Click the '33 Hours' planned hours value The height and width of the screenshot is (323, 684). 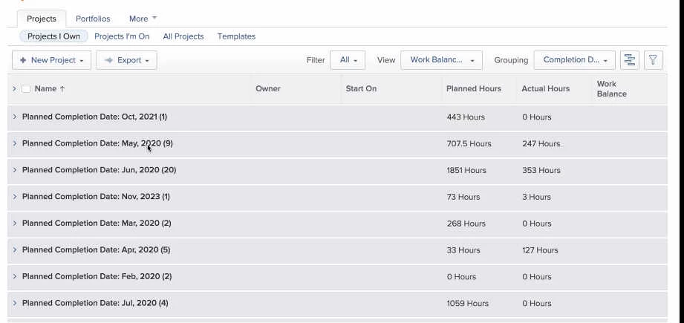coord(463,250)
